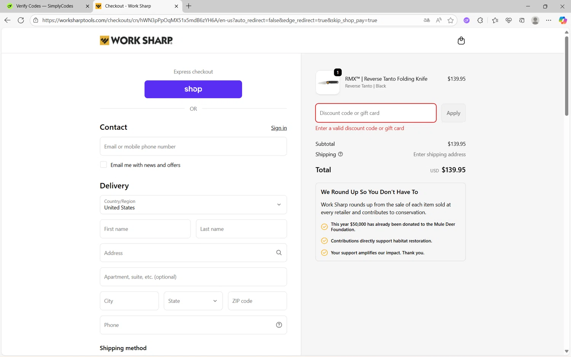Open the browser profile avatar
Screen dimensions: 571x357
pos(535,20)
